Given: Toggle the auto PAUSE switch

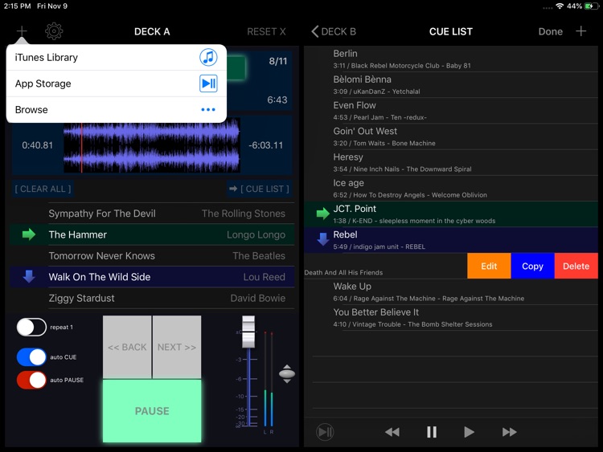Looking at the screenshot, I should pos(31,381).
